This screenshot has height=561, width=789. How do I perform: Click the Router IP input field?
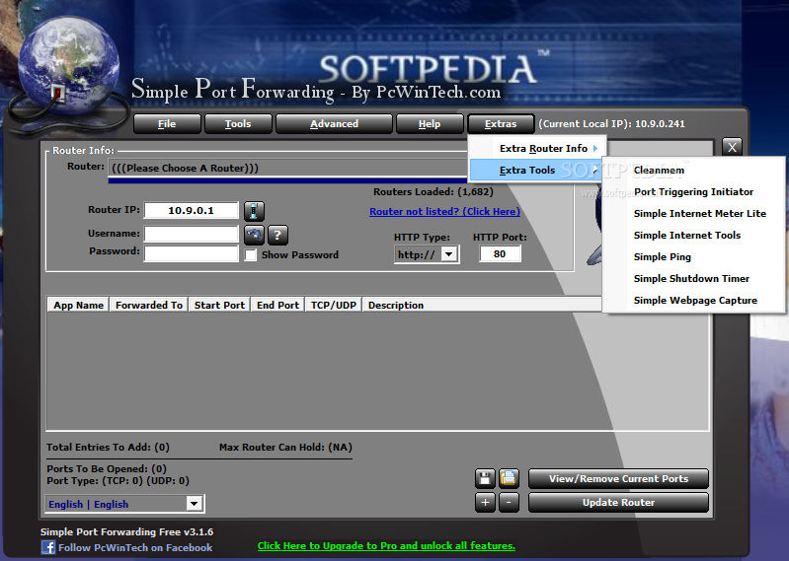pyautogui.click(x=192, y=210)
